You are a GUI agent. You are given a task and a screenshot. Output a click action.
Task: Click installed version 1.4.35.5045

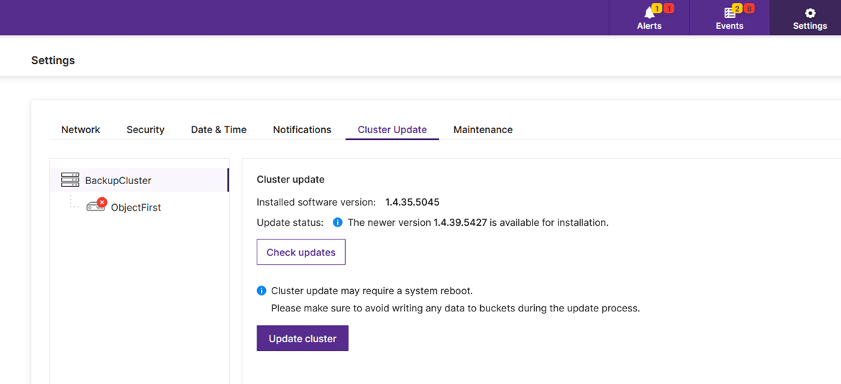(413, 202)
